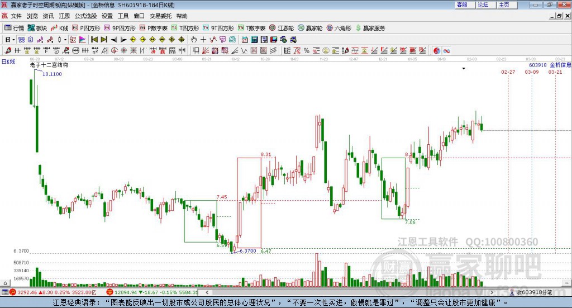Open the T四方形 tool
Screen dimensions: 572x308
click(185, 28)
